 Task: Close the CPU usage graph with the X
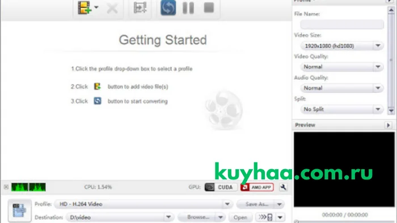pyautogui.click(x=6, y=187)
